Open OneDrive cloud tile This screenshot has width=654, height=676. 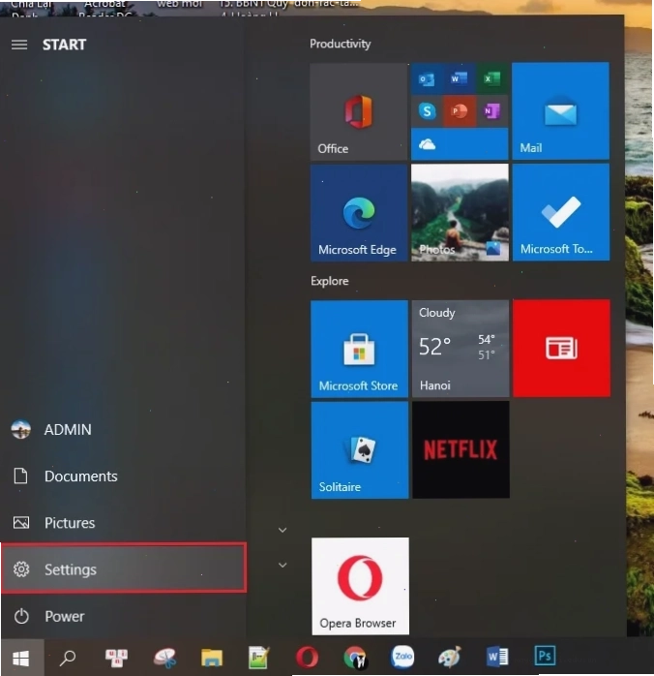pos(460,144)
